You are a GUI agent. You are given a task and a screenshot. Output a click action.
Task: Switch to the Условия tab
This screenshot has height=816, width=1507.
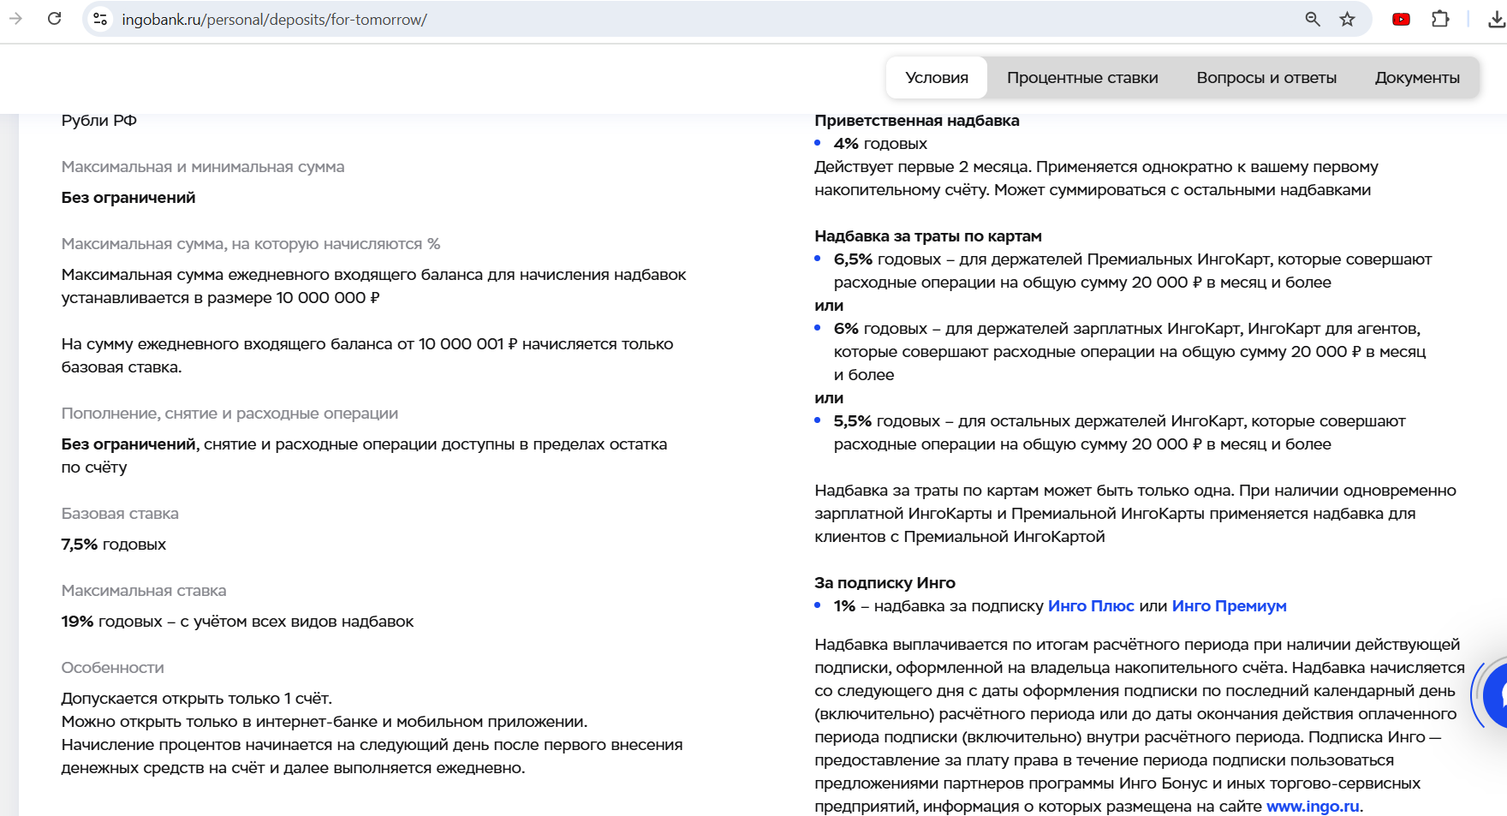tap(937, 78)
